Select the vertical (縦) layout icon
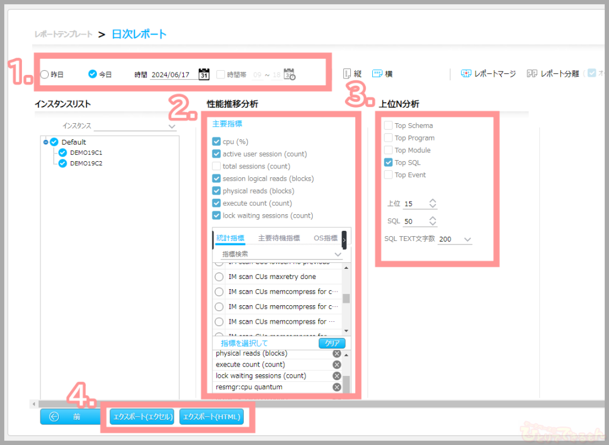Viewport: 609px width, 445px height. 348,74
